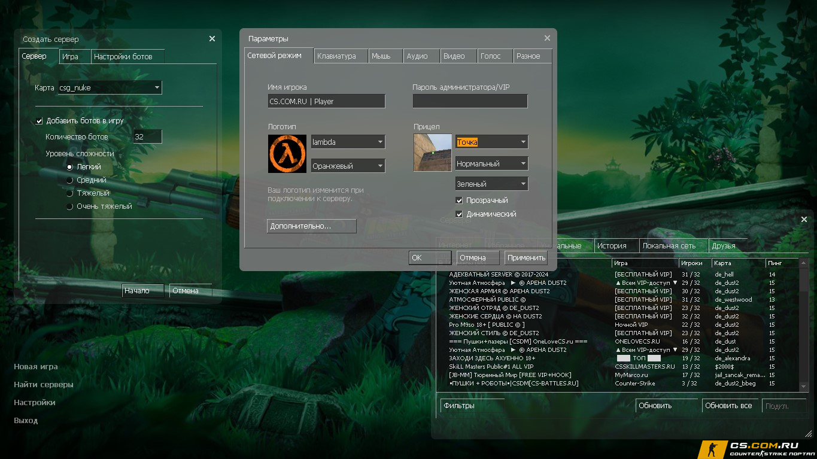The image size is (817, 459).
Task: Toggle the 'Добавить ботов в игру' checkbox
Action: [40, 121]
